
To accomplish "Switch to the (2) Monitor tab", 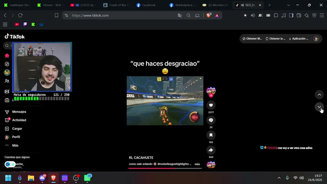I will 215,5.
